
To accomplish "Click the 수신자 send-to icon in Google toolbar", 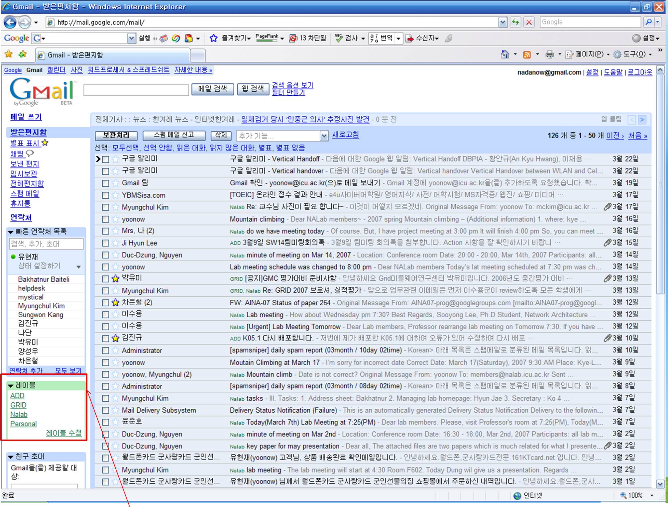I will (x=410, y=38).
